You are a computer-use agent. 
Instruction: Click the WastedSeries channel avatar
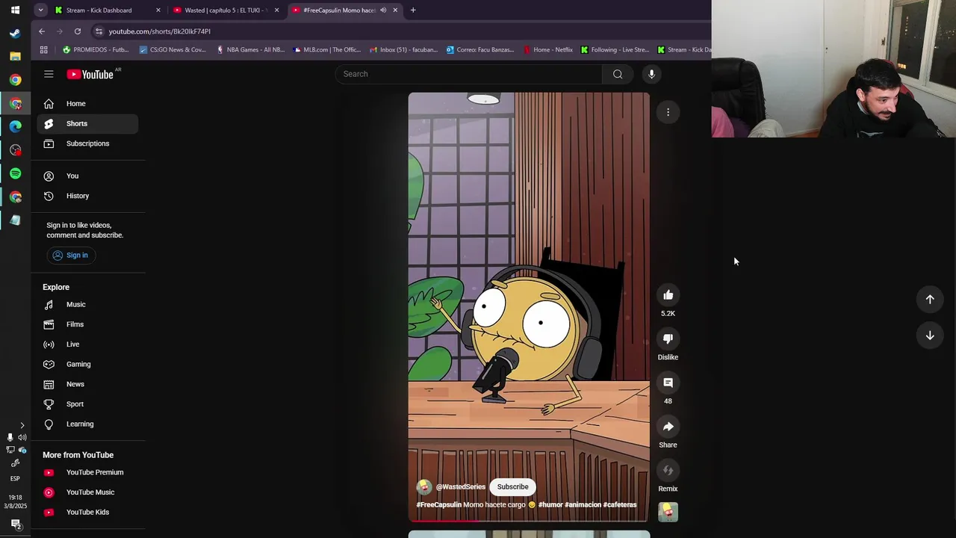(x=424, y=486)
